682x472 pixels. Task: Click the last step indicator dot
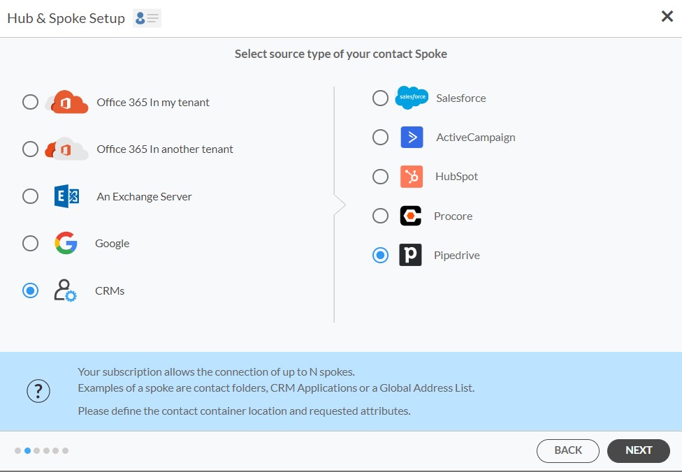click(65, 450)
